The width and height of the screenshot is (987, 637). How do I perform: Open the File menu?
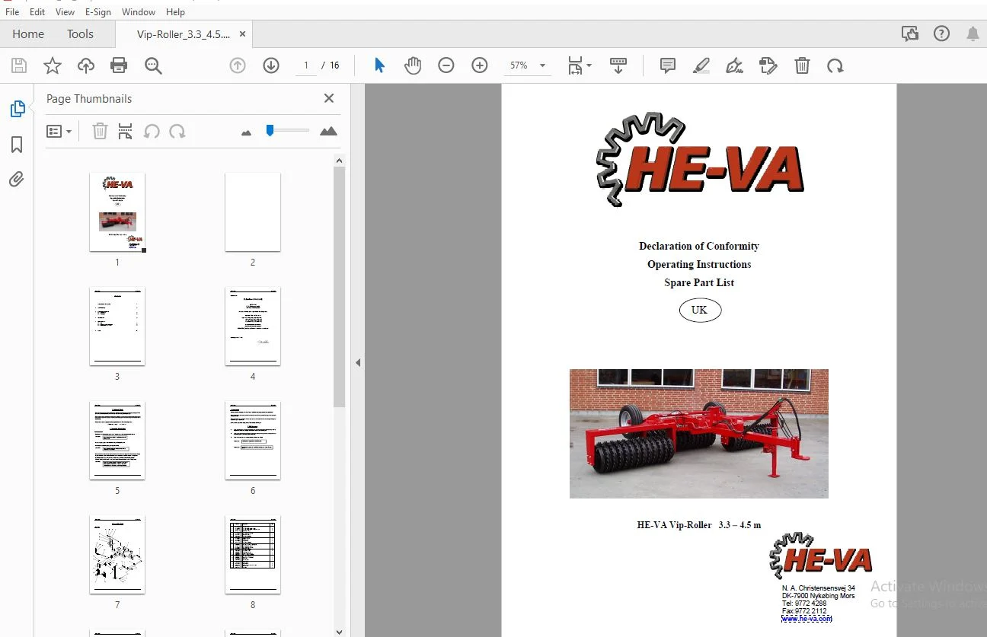coord(12,12)
